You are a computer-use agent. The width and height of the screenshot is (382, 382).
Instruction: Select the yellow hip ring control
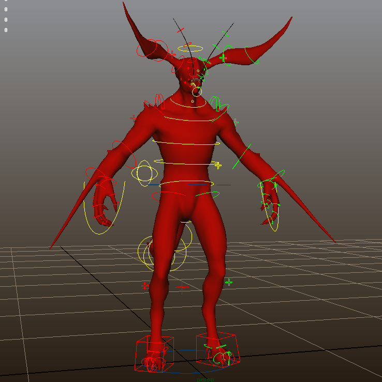click(x=186, y=184)
